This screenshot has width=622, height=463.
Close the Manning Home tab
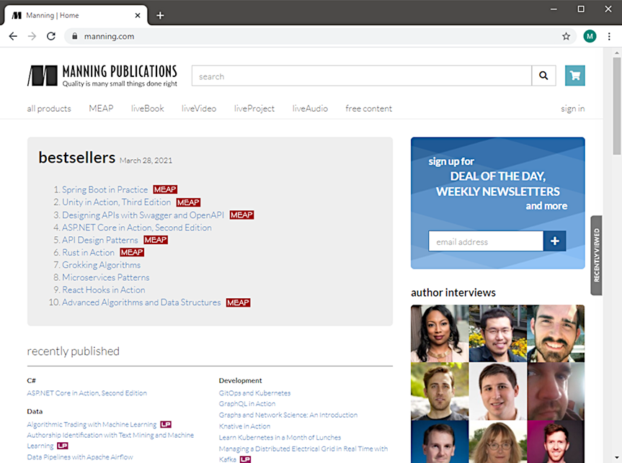(138, 15)
